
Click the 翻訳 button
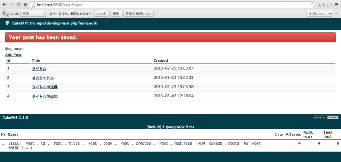116,14
